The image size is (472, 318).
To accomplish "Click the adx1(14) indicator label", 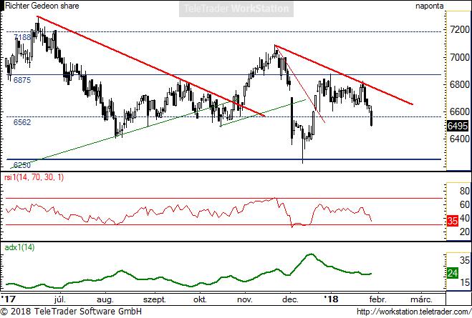I will (x=19, y=247).
